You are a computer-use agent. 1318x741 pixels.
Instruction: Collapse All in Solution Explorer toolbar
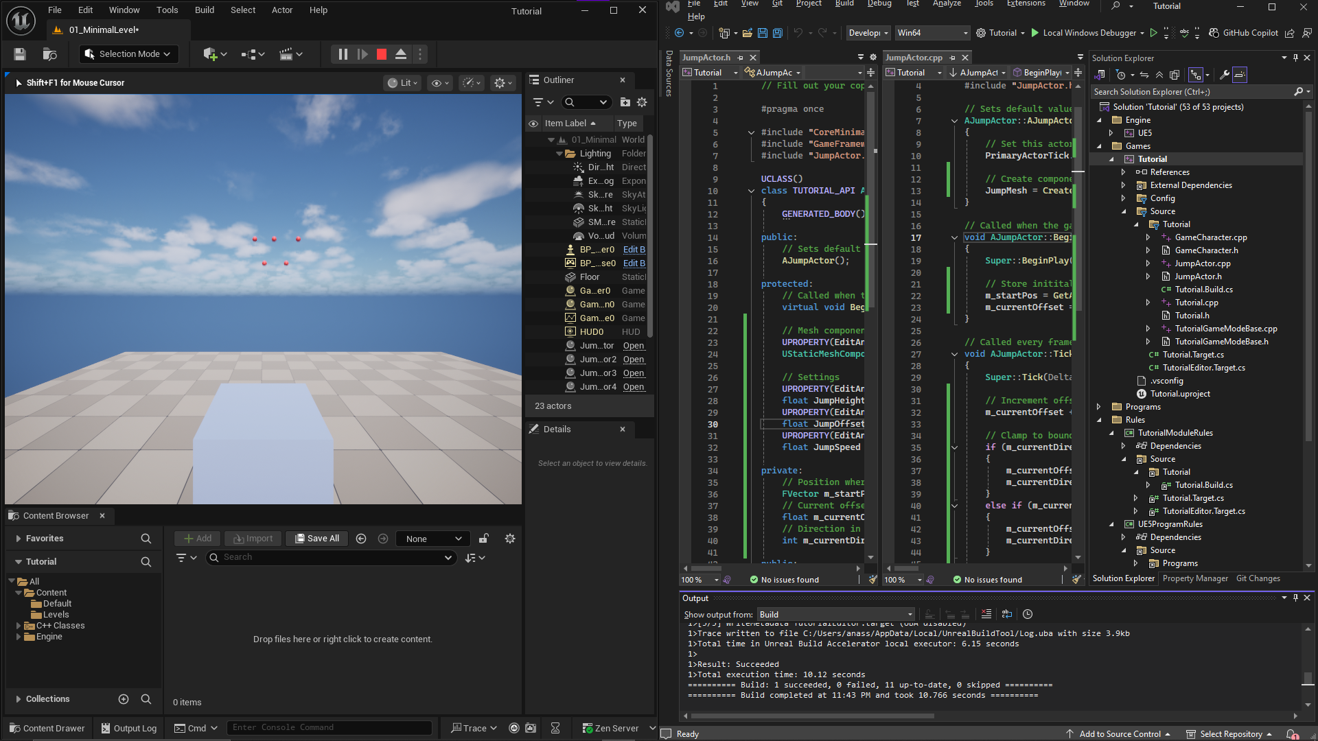(1159, 75)
